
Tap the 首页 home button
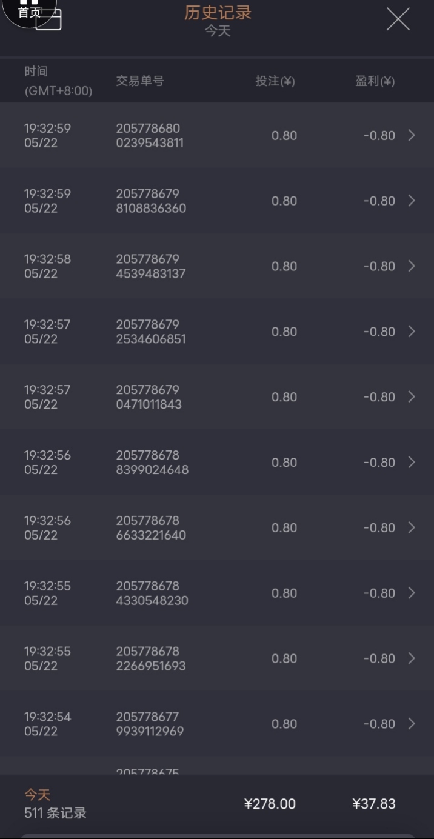tap(28, 12)
